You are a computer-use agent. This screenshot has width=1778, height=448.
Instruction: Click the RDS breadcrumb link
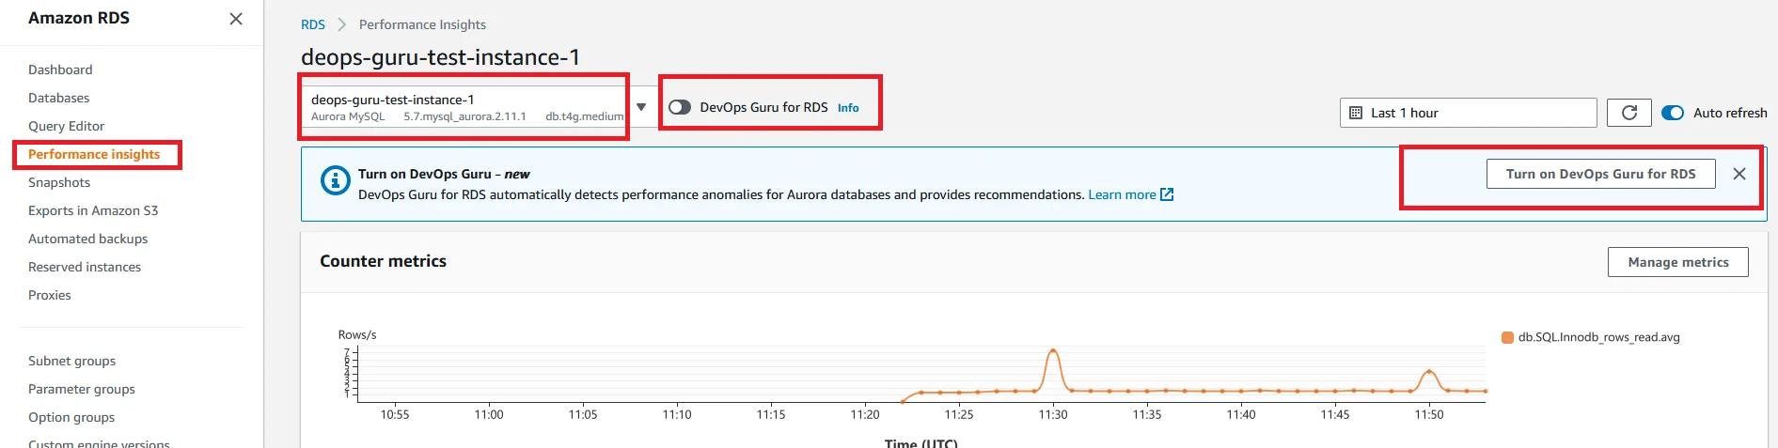[313, 24]
